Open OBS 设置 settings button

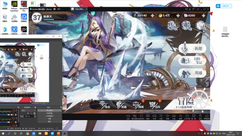[49, 119]
